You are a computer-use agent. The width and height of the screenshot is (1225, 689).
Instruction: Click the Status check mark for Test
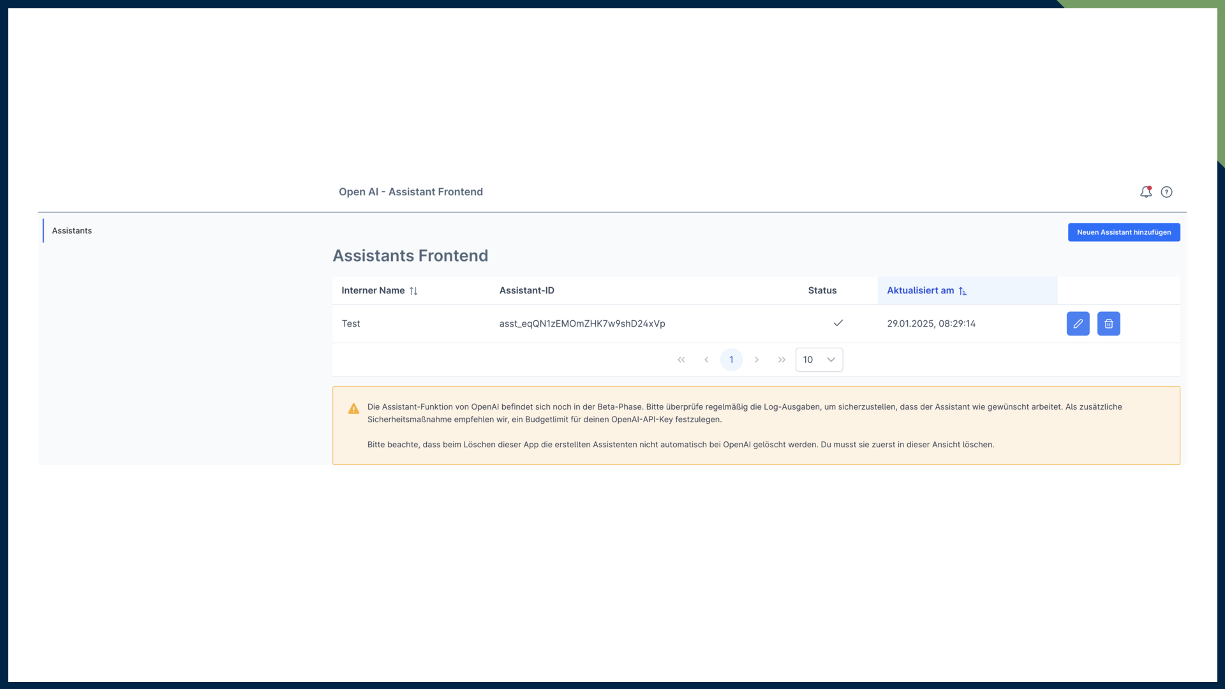838,323
